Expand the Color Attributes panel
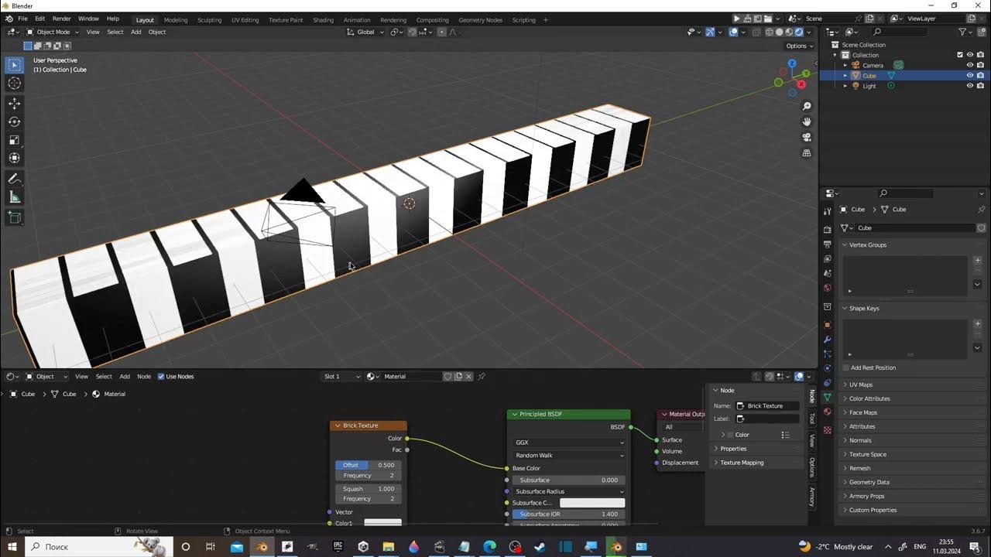 pos(869,398)
